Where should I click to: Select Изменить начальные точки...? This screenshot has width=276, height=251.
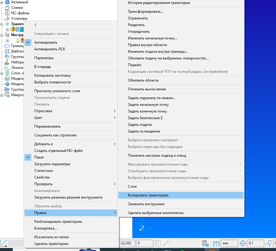[181, 38]
